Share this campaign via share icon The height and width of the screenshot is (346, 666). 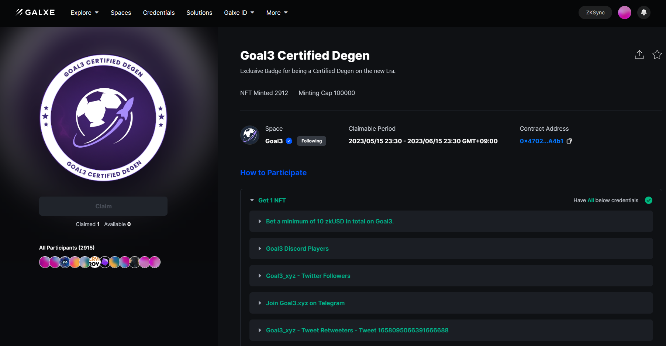(x=639, y=54)
